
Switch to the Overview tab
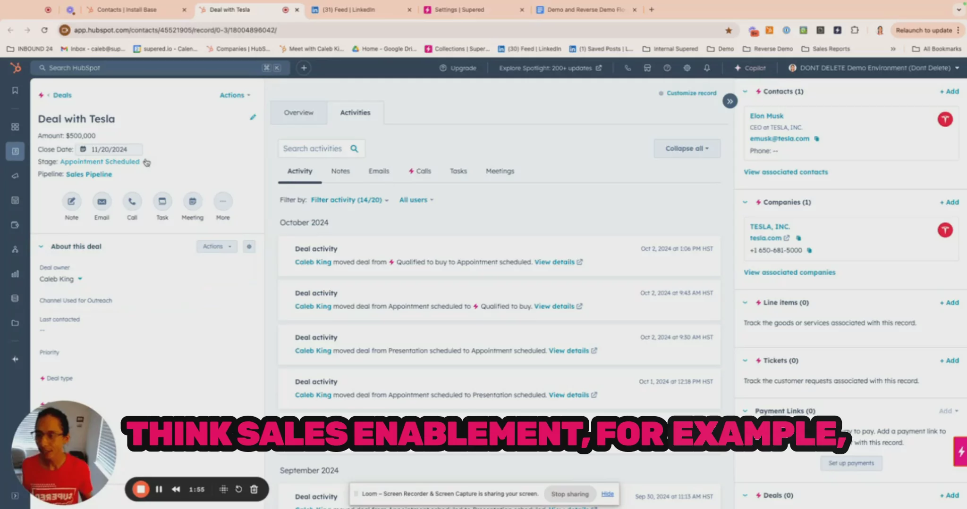tap(298, 113)
